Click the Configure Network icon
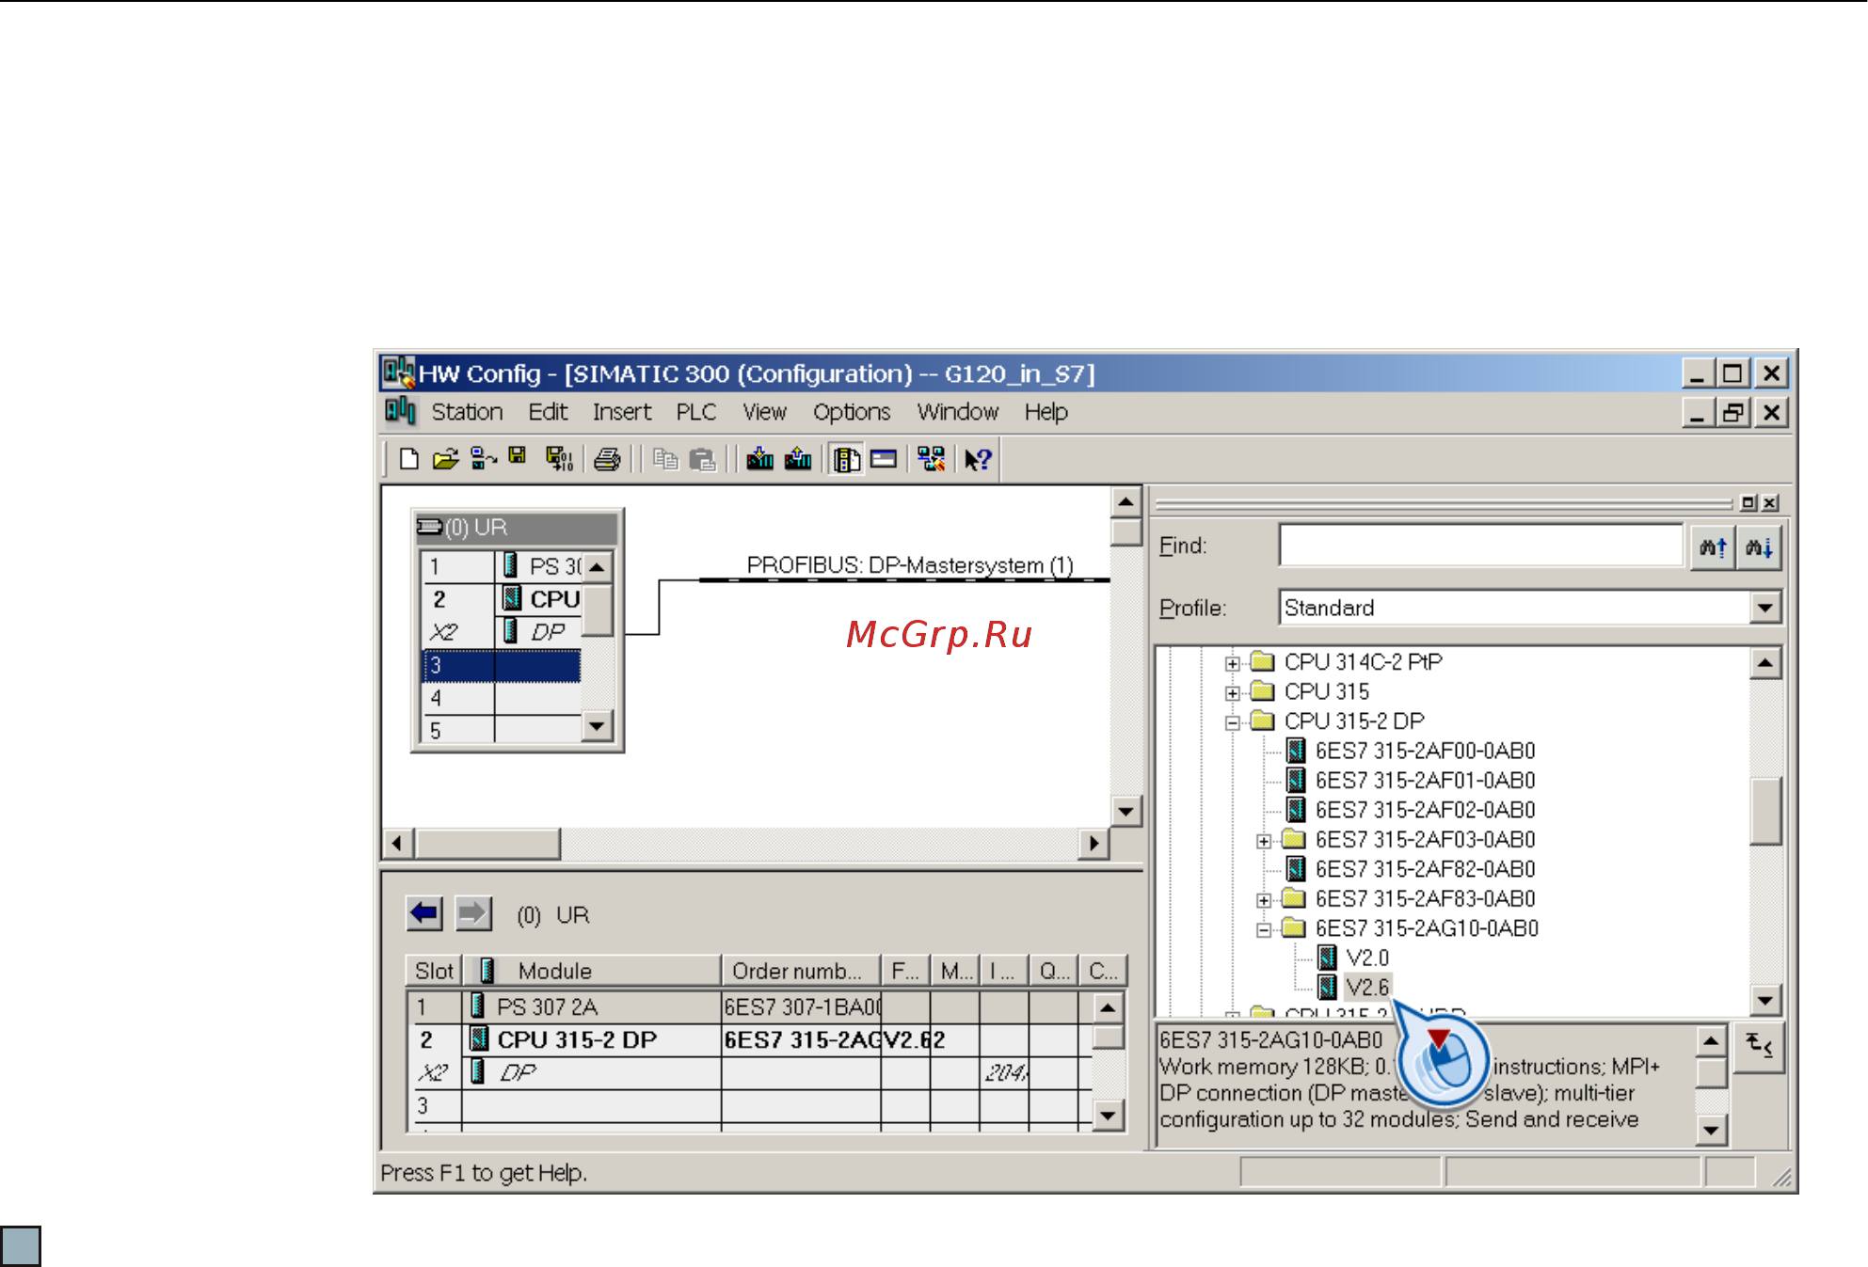Image resolution: width=1868 pixels, height=1267 pixels. pyautogui.click(x=933, y=459)
